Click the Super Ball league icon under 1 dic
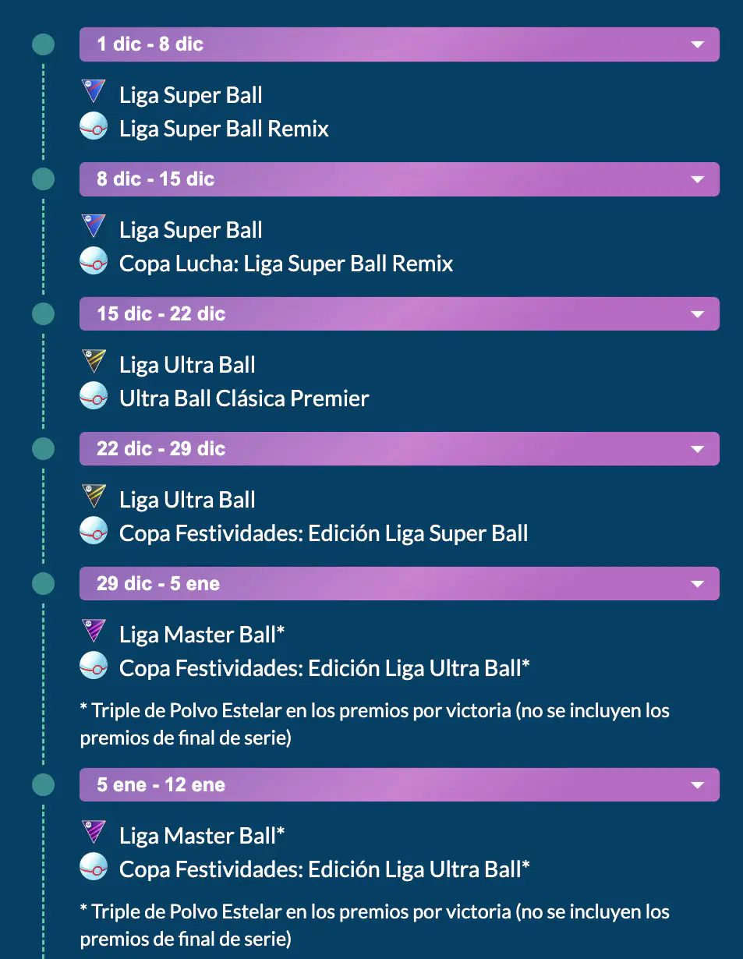 (94, 92)
